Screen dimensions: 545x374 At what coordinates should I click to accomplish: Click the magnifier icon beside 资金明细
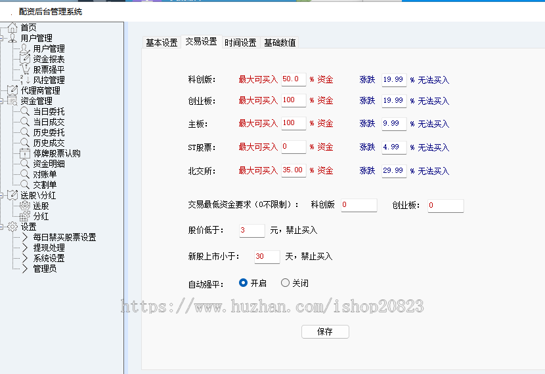25,164
